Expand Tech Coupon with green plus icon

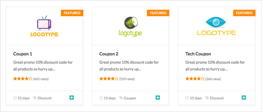[244, 98]
